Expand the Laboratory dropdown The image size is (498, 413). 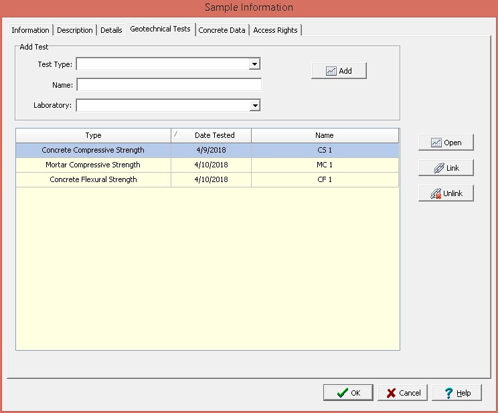click(254, 105)
